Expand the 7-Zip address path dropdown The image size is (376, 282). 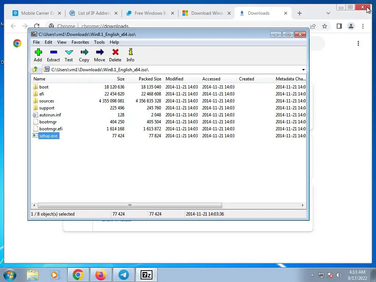pos(303,69)
